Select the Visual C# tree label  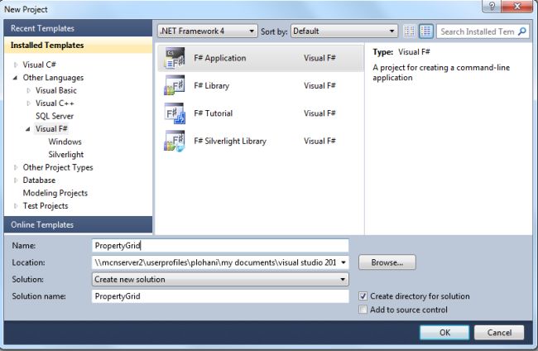tap(39, 65)
